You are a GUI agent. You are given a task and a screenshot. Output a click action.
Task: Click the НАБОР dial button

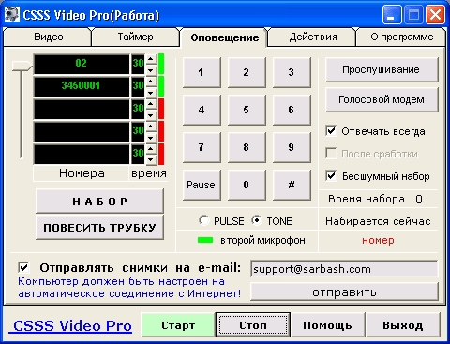point(99,202)
